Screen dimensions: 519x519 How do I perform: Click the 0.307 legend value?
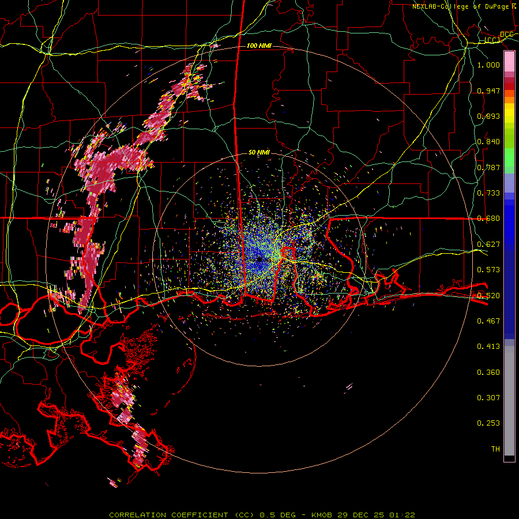click(x=488, y=397)
